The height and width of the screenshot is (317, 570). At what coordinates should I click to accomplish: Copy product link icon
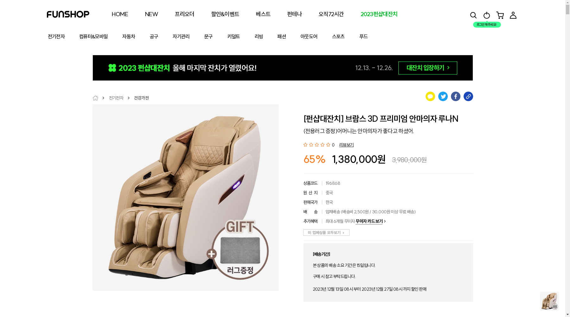coord(468,96)
